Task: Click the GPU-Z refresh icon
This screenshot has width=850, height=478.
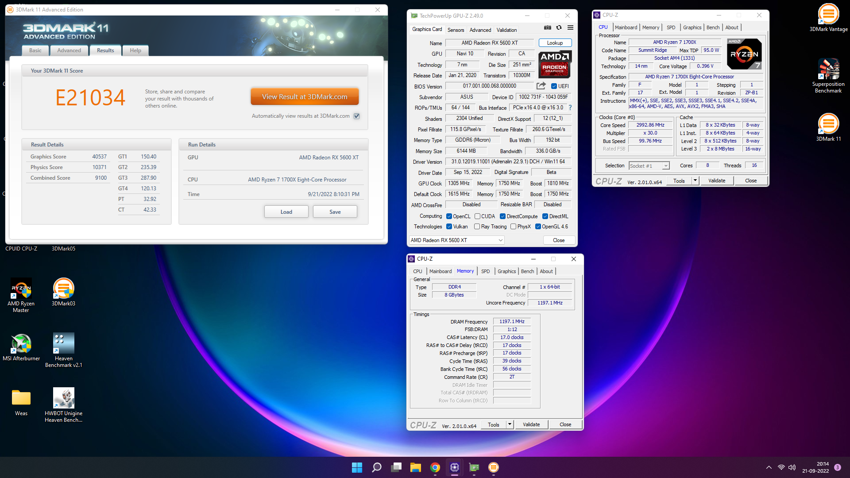Action: tap(559, 27)
